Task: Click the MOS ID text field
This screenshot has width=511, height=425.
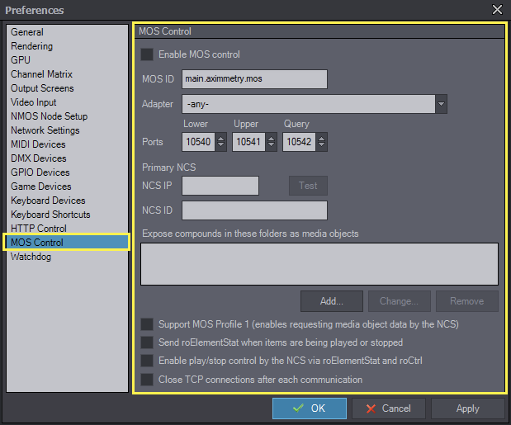Action: point(254,79)
